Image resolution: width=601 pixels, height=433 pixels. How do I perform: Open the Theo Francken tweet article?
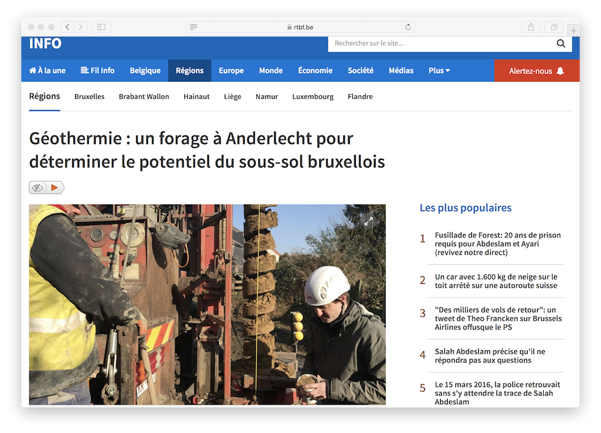498,318
